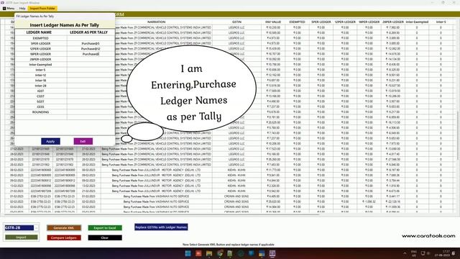This screenshot has width=460, height=259.
Task: Click the Tally ledger cell for 18PER-LEDGER
Action: (91, 54)
